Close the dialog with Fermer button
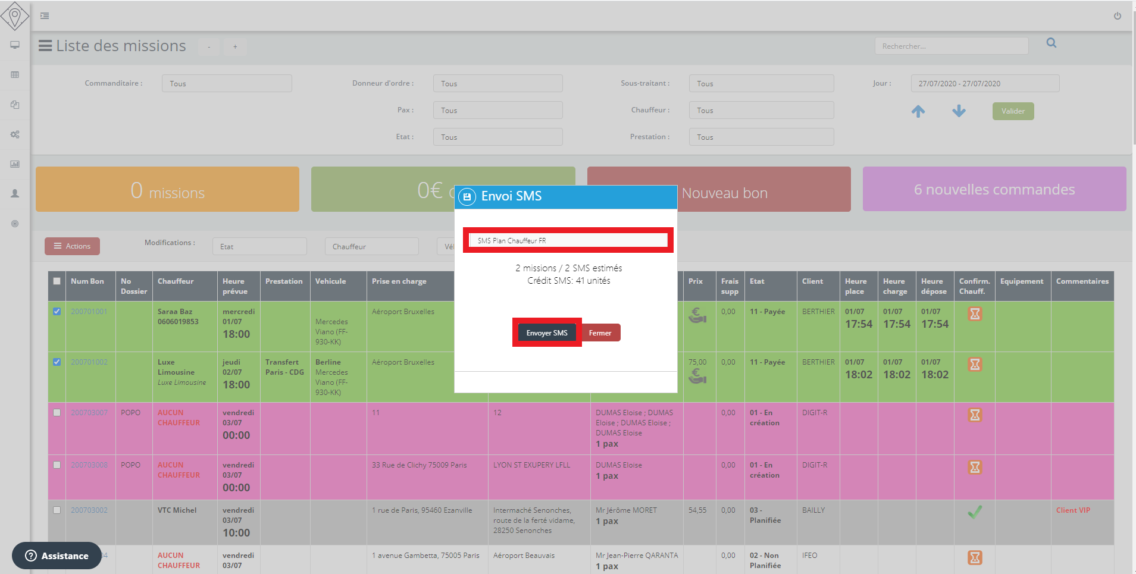The image size is (1136, 574). (x=600, y=333)
